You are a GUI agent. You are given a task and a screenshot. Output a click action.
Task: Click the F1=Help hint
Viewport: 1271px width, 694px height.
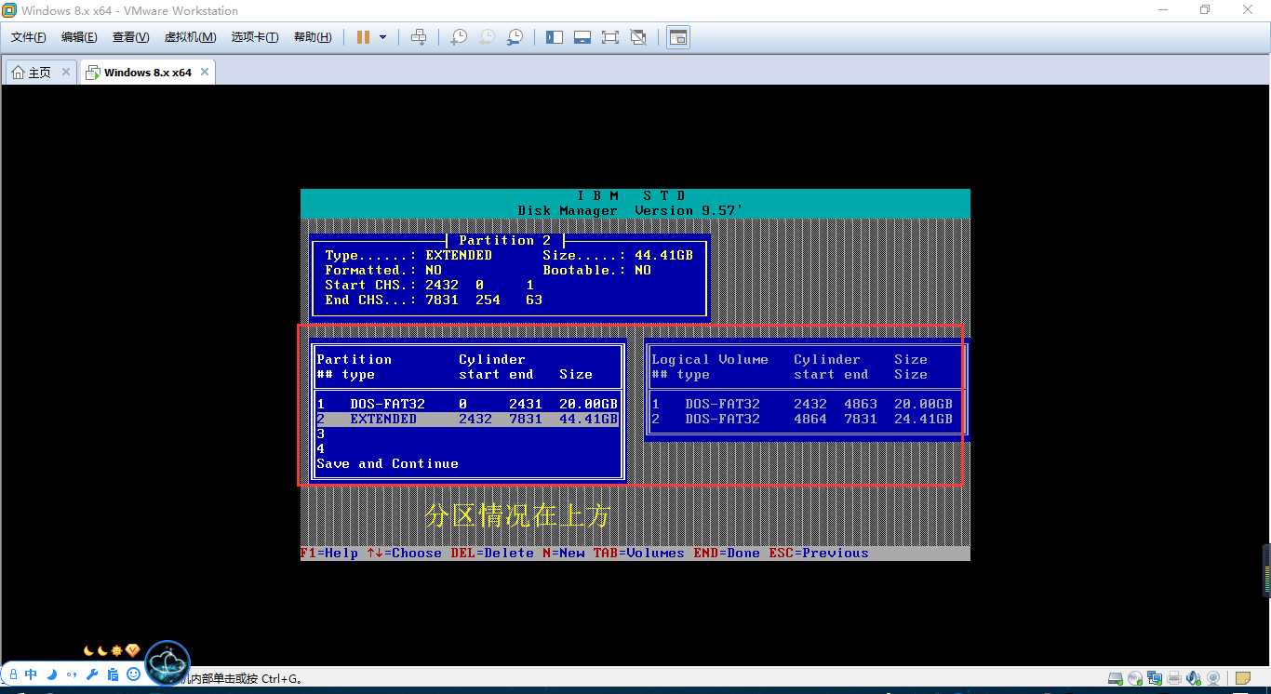pyautogui.click(x=329, y=553)
